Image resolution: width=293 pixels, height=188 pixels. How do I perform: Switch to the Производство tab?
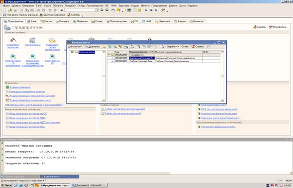(116, 21)
